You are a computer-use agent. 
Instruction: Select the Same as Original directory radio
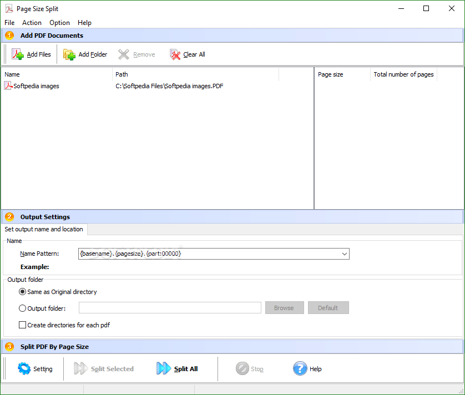pos(22,292)
